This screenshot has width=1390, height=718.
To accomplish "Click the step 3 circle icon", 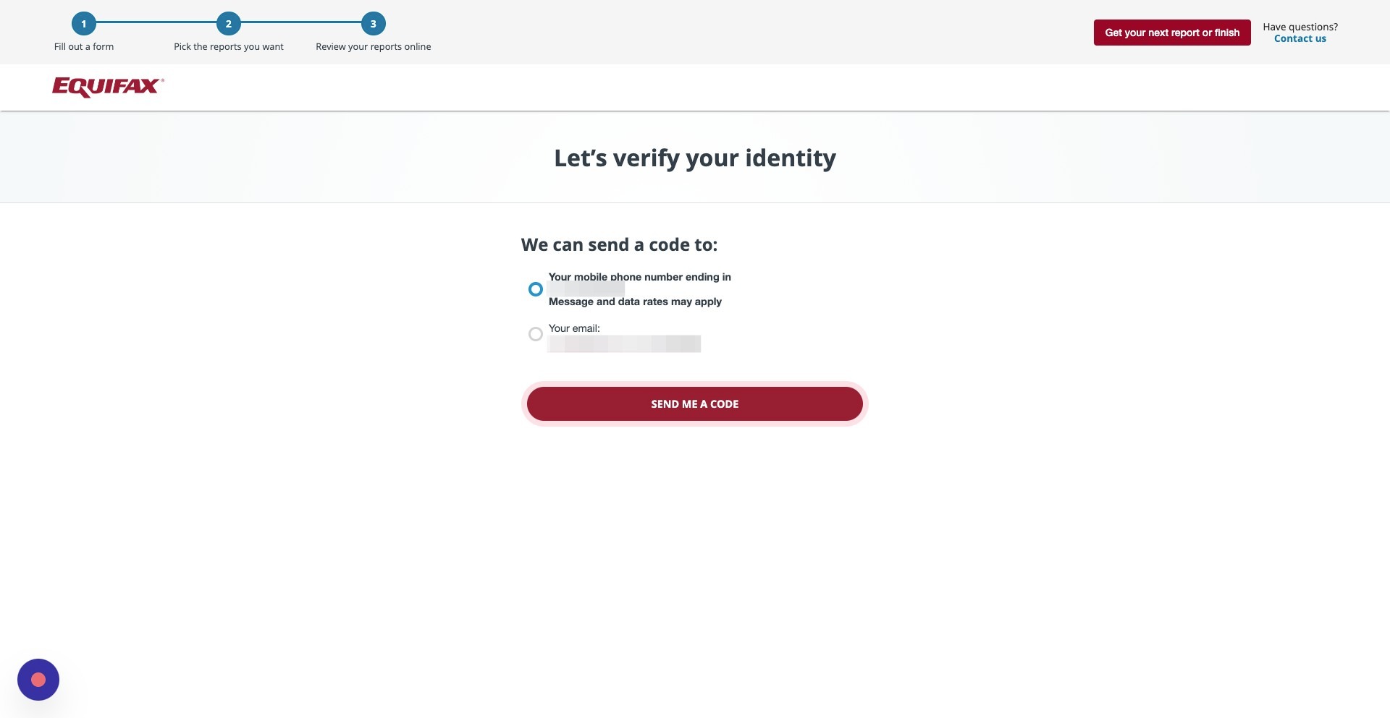I will pos(374,24).
